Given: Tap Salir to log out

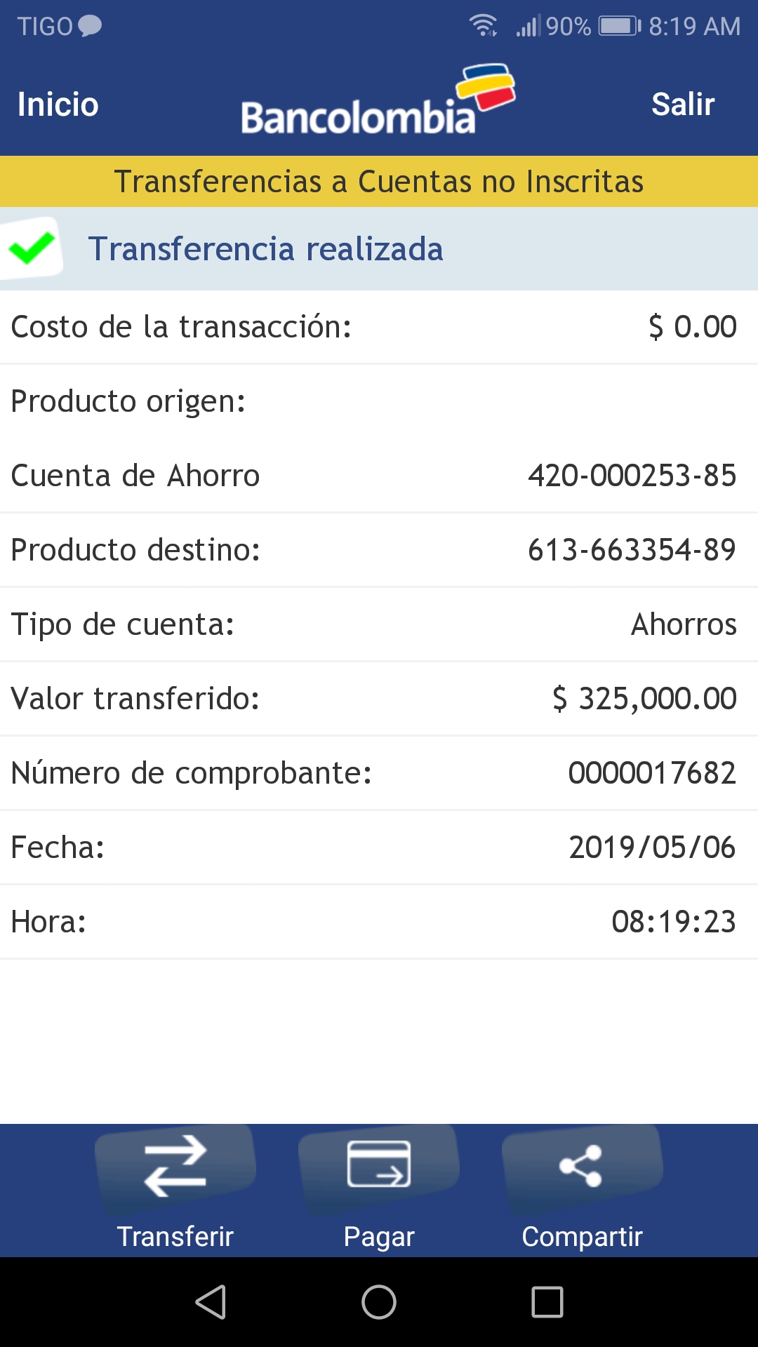Looking at the screenshot, I should click(x=682, y=105).
